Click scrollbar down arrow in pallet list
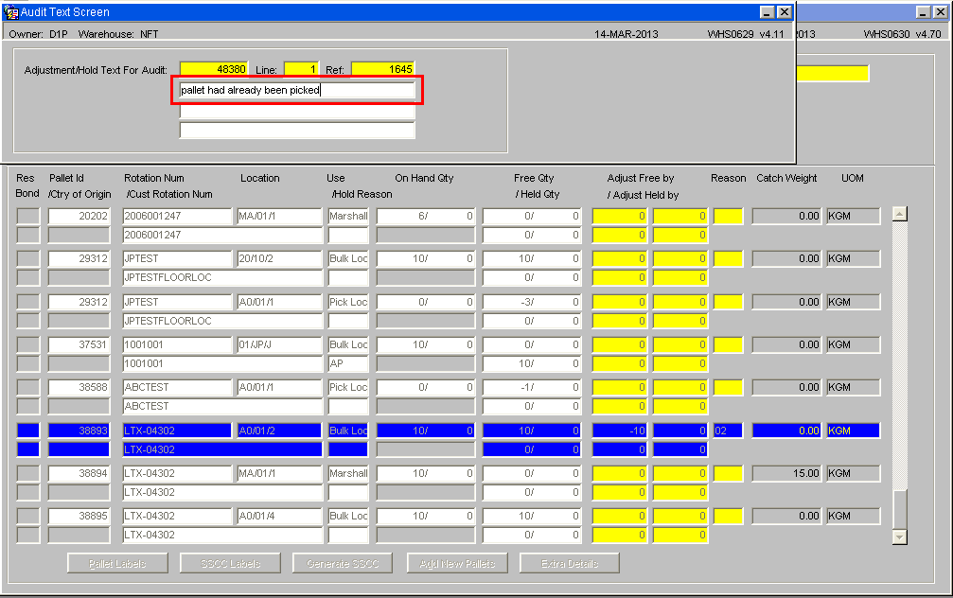The width and height of the screenshot is (953, 598). 899,536
